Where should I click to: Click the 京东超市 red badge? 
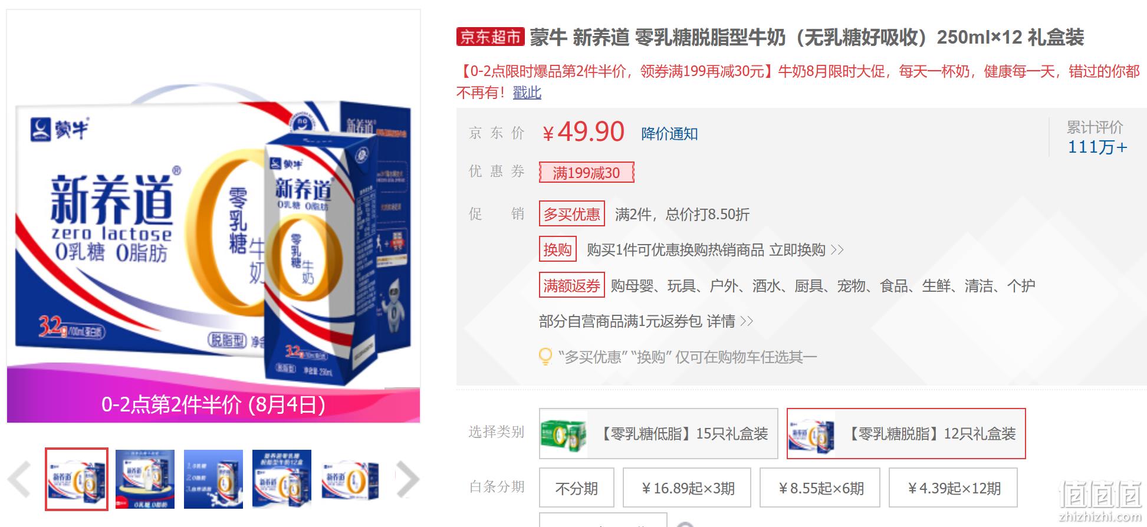click(x=490, y=37)
